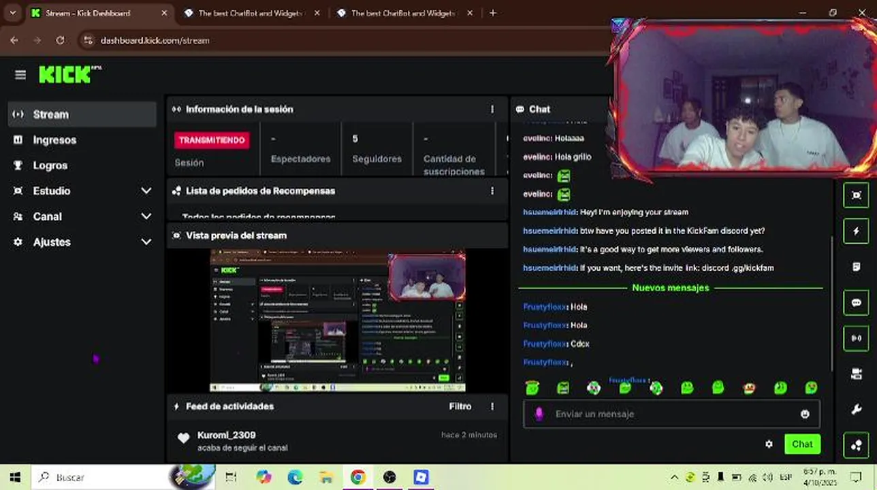Click the Seguidores count stat
Image resolution: width=877 pixels, height=490 pixels.
tap(377, 148)
